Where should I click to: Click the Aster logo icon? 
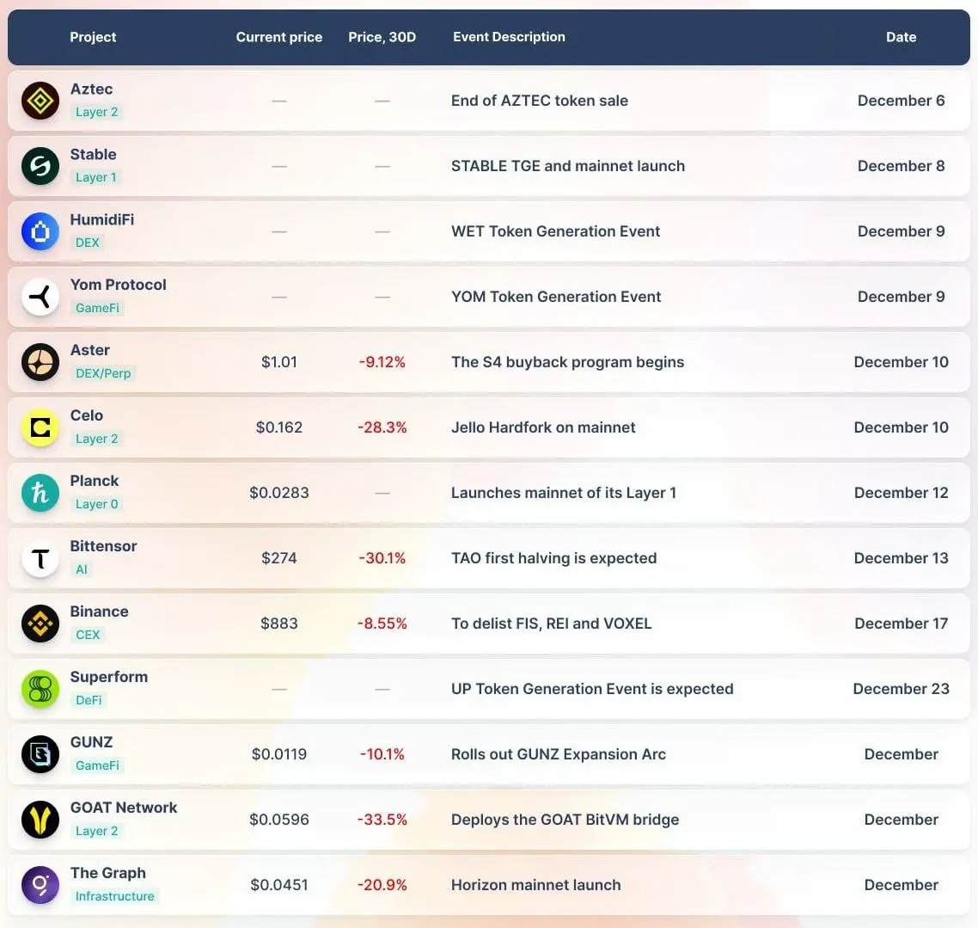coord(40,362)
